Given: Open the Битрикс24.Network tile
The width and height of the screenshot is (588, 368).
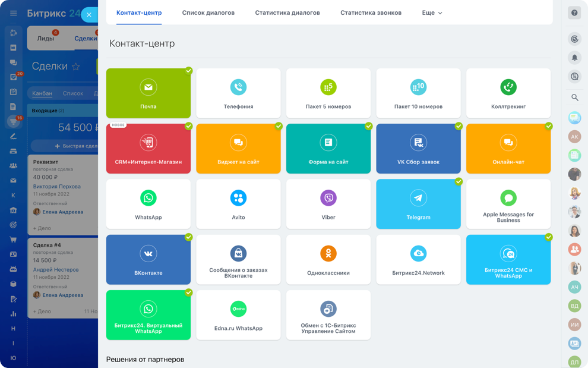Looking at the screenshot, I should [x=418, y=259].
